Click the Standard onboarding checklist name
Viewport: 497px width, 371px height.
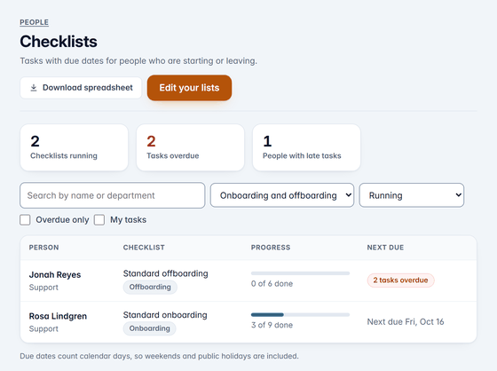click(x=165, y=315)
